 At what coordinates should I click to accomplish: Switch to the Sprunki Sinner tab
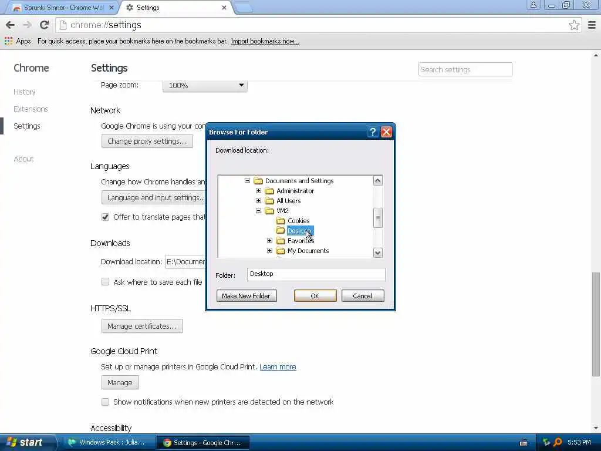[63, 7]
